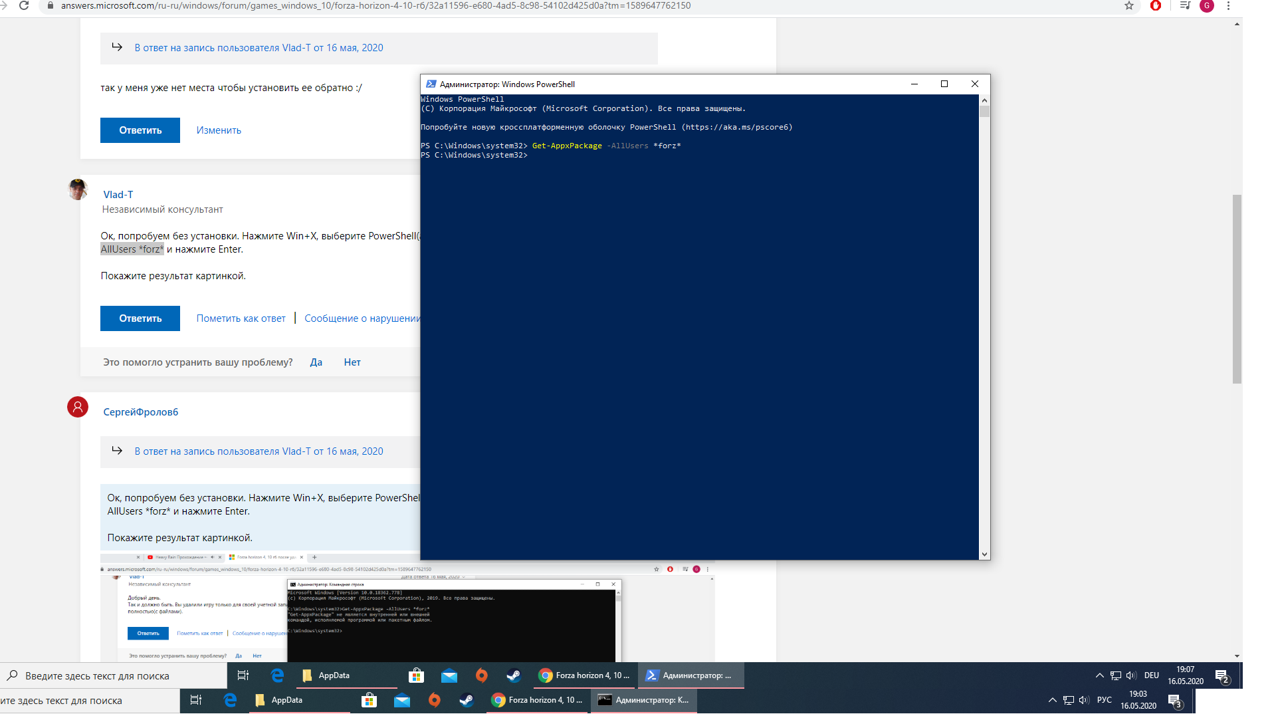The image size is (1276, 718).
Task: Open the Chrome three-dot menu
Action: click(x=1228, y=5)
